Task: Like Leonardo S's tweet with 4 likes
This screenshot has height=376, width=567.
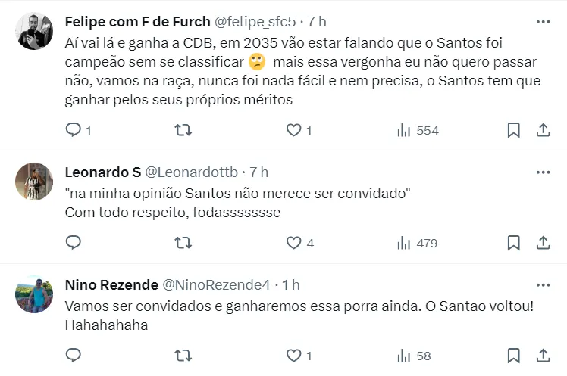Action: [293, 243]
